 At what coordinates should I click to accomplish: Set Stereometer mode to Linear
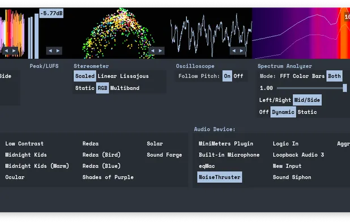coord(107,76)
